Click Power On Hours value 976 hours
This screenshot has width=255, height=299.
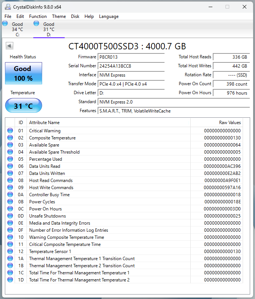(x=231, y=93)
